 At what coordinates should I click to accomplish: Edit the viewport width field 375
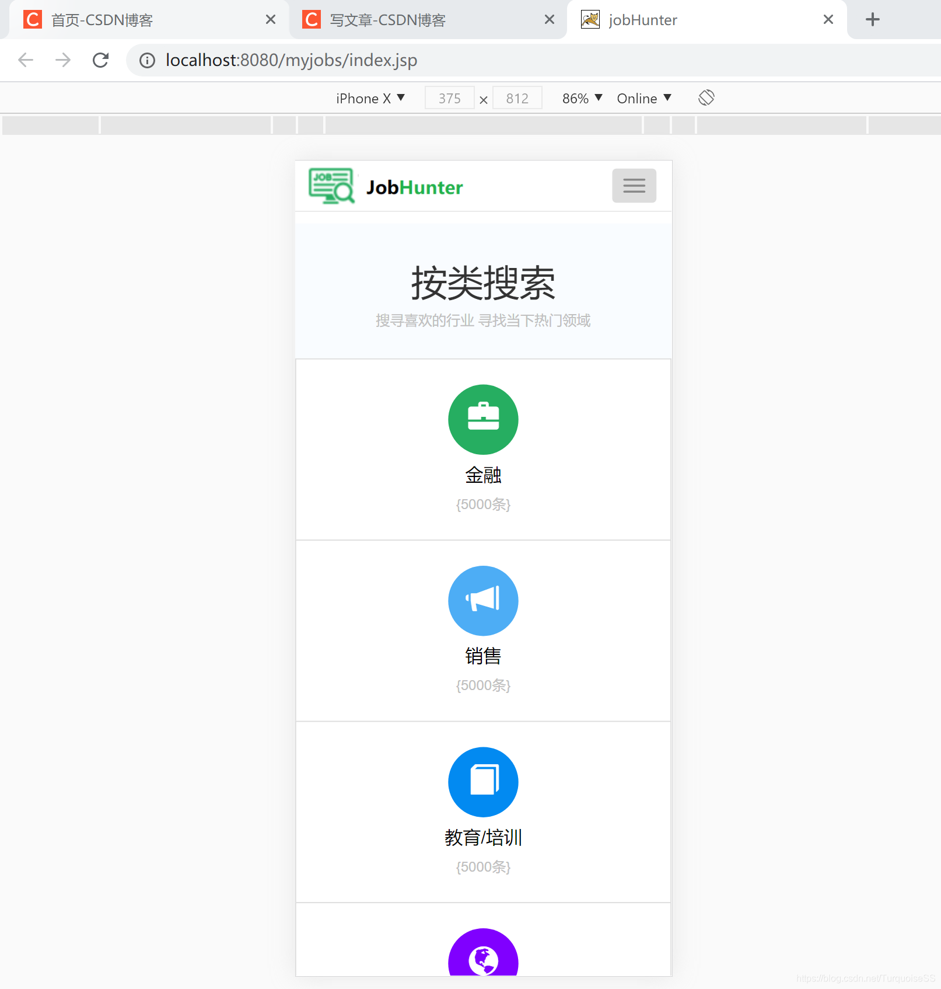point(449,98)
